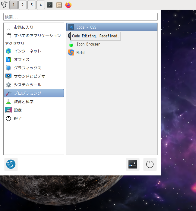The image size is (196, 211).
Task: Click the folder icon beside すべてのアプリケーション
Action: coord(8,36)
